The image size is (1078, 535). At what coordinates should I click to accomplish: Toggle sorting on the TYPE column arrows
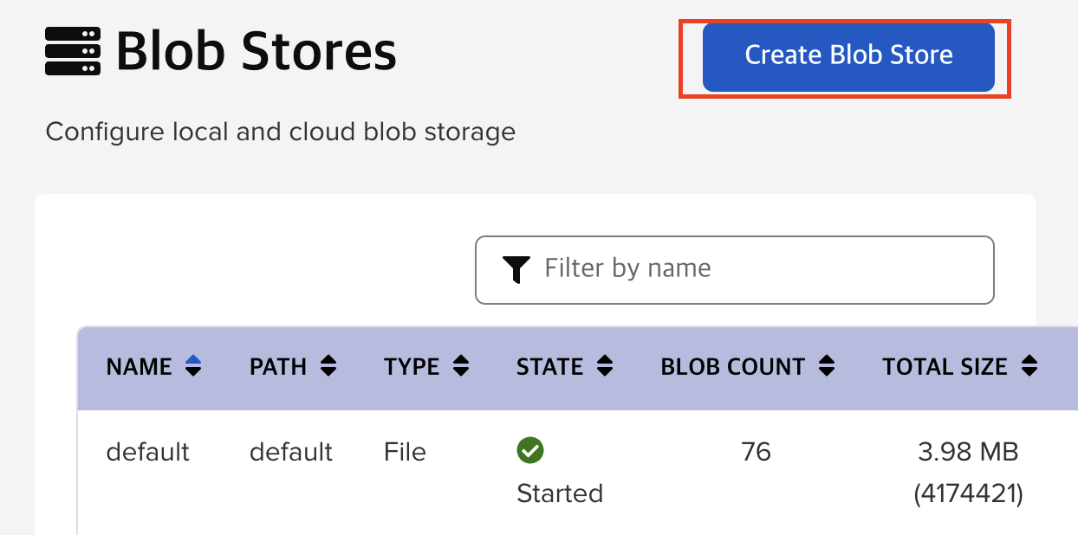[x=462, y=367]
